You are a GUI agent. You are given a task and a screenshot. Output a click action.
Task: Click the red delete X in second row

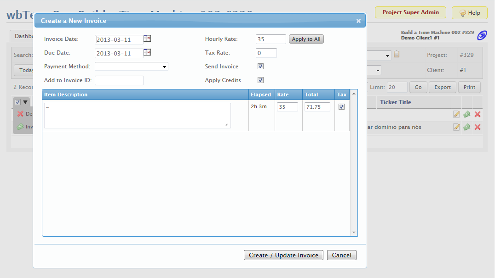(478, 127)
